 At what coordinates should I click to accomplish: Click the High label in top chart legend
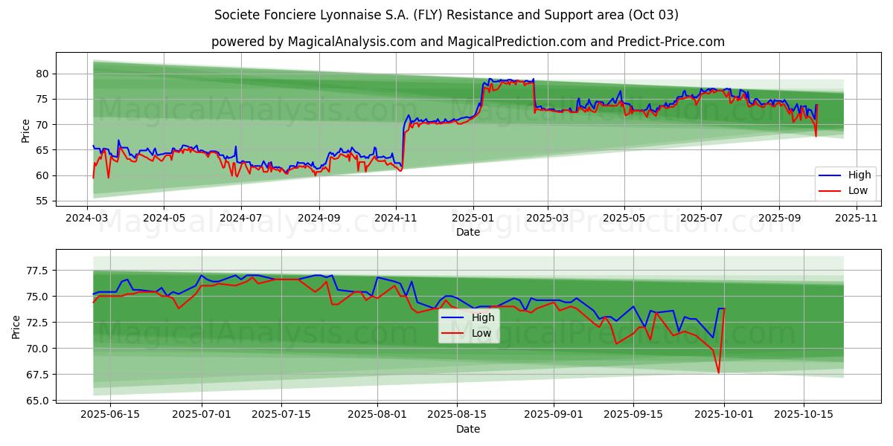click(x=859, y=175)
